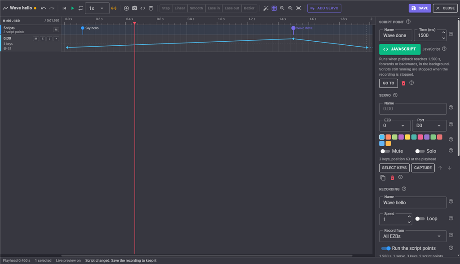
Task: Choose the Step interpolation mode
Action: click(166, 8)
